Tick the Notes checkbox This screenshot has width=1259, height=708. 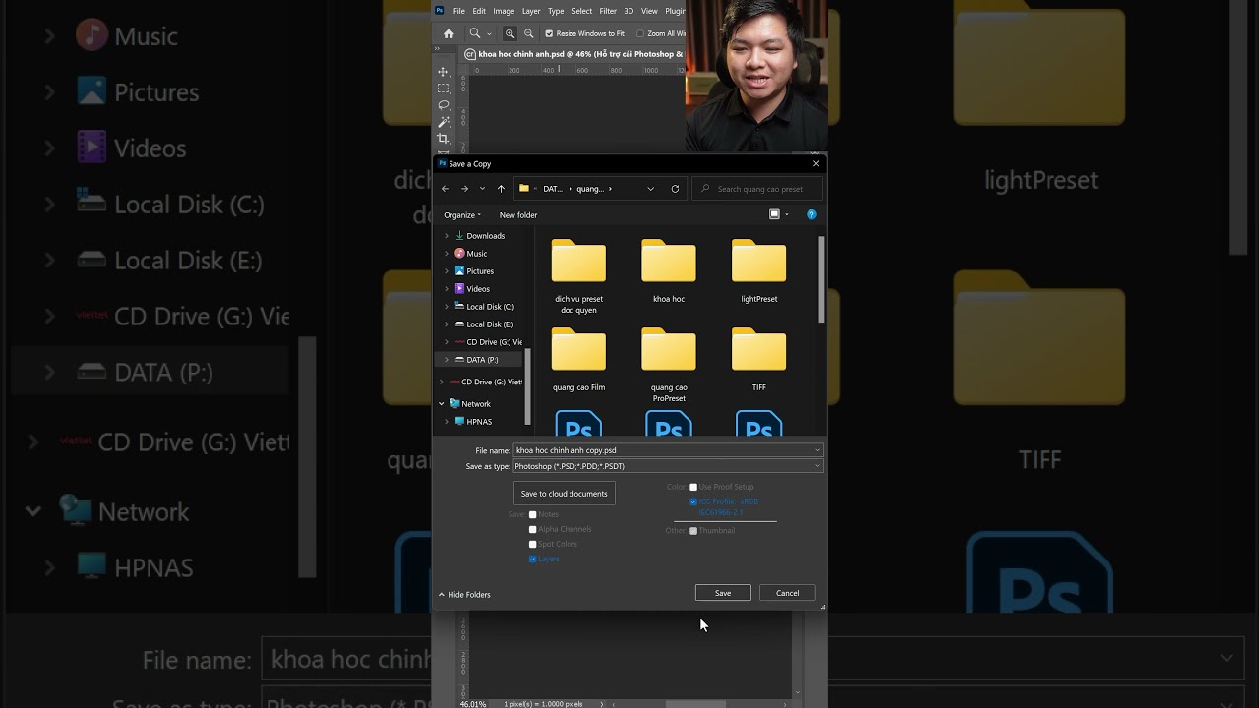coord(533,514)
